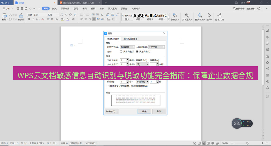Open a new tab with the plus button

pyautogui.click(x=106, y=3)
